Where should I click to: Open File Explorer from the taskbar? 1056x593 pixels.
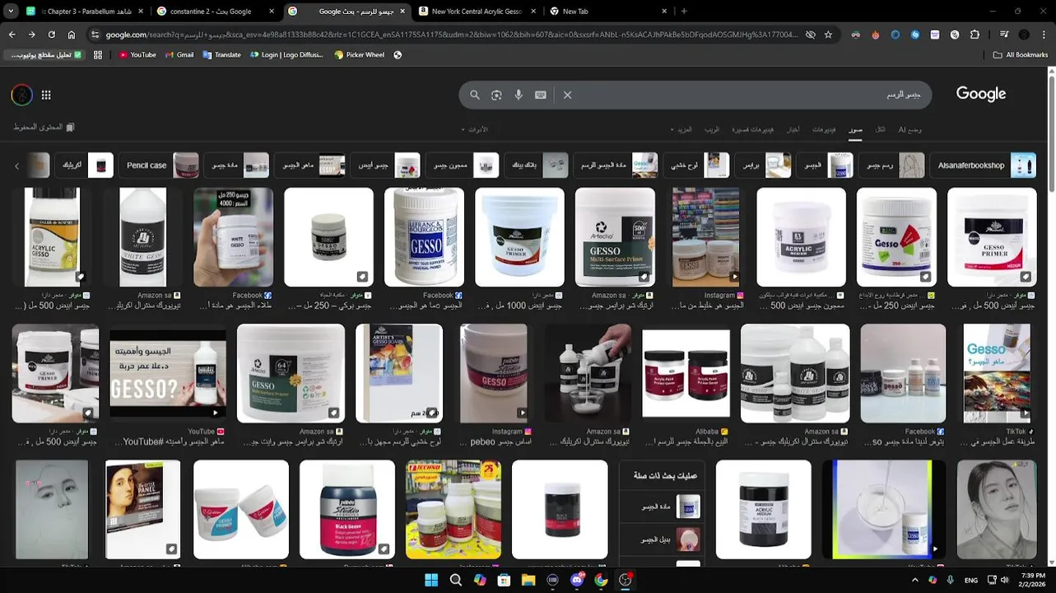click(528, 580)
